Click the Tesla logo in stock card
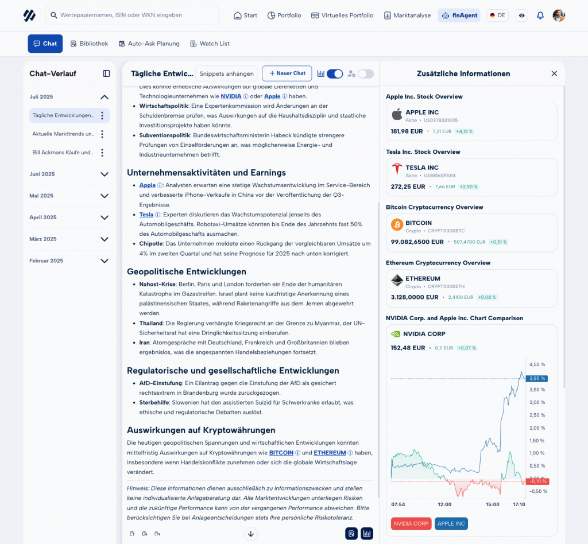Viewport: 588px width, 544px height. (x=397, y=169)
